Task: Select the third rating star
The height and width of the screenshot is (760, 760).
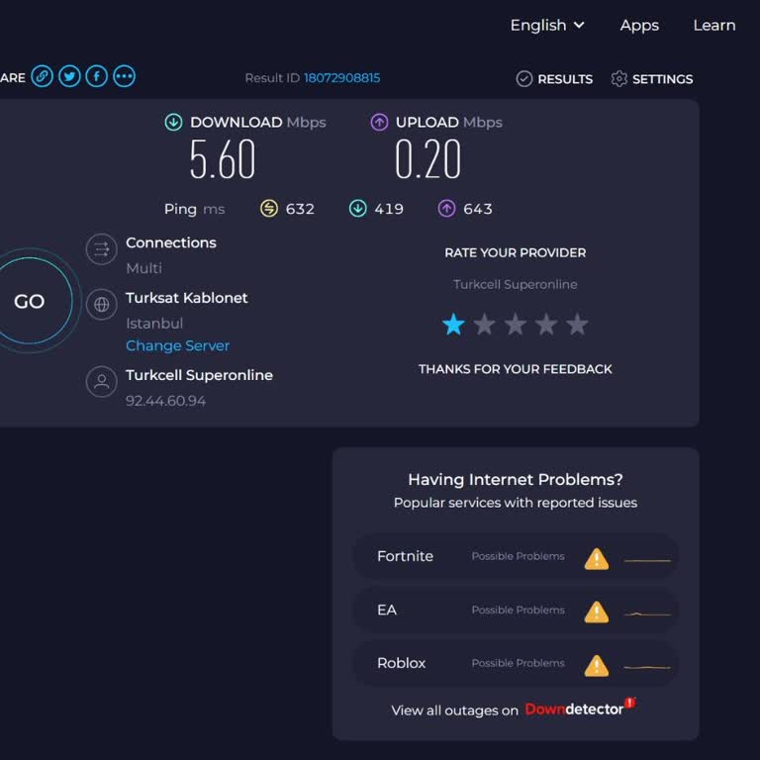Action: 516,325
